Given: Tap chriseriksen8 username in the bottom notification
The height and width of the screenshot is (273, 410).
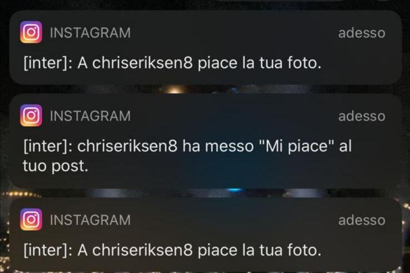Looking at the screenshot, I should [142, 250].
